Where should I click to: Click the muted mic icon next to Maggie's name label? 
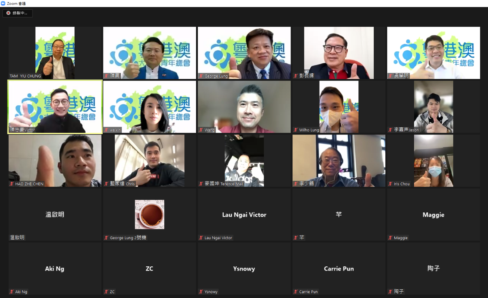(x=391, y=238)
